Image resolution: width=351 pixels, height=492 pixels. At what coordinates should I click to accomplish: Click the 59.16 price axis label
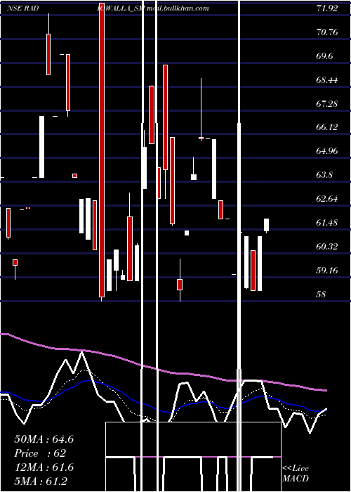(x=327, y=270)
